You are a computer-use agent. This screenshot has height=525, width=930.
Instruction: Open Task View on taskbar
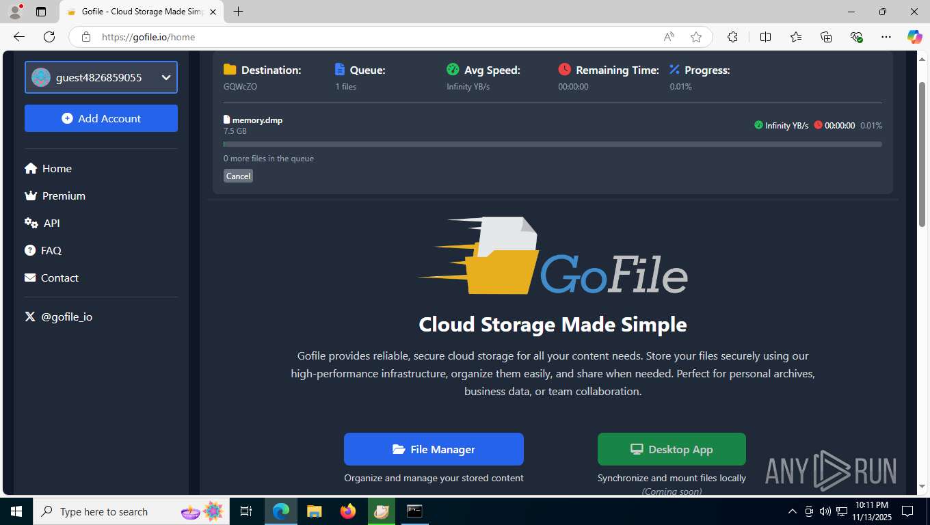tap(246, 511)
